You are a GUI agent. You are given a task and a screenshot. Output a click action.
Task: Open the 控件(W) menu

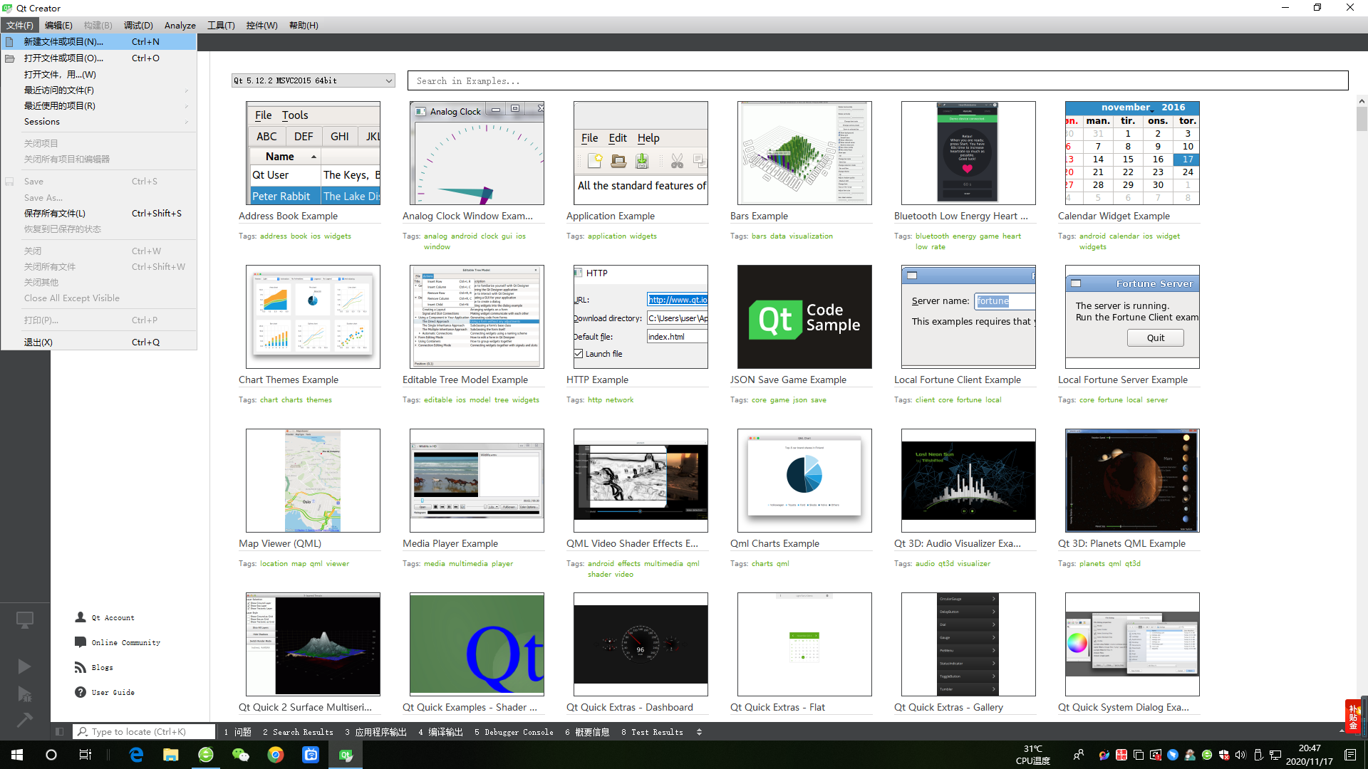[x=261, y=25]
